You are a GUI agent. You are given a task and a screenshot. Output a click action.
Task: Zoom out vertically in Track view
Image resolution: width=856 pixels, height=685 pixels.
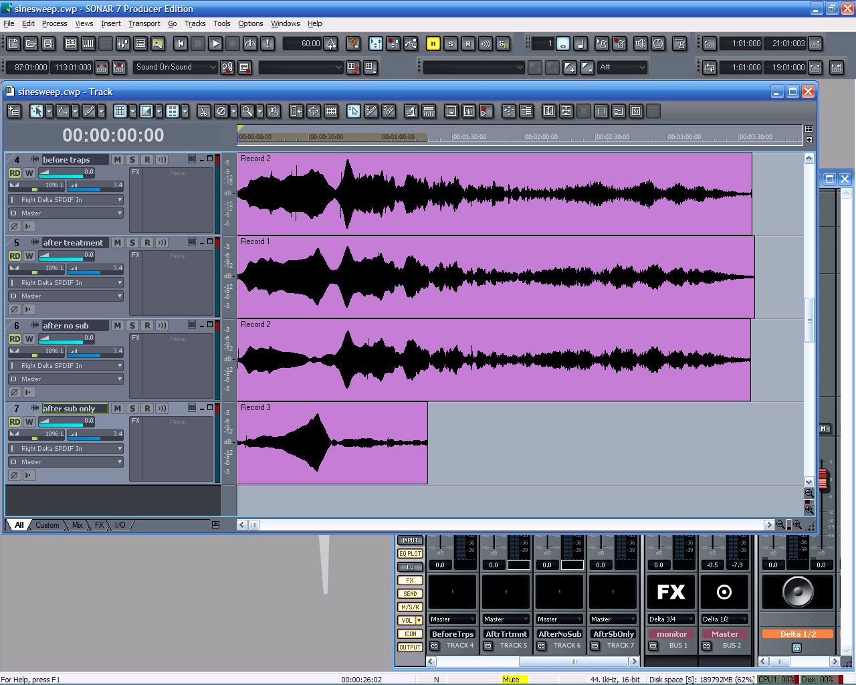coord(809,493)
